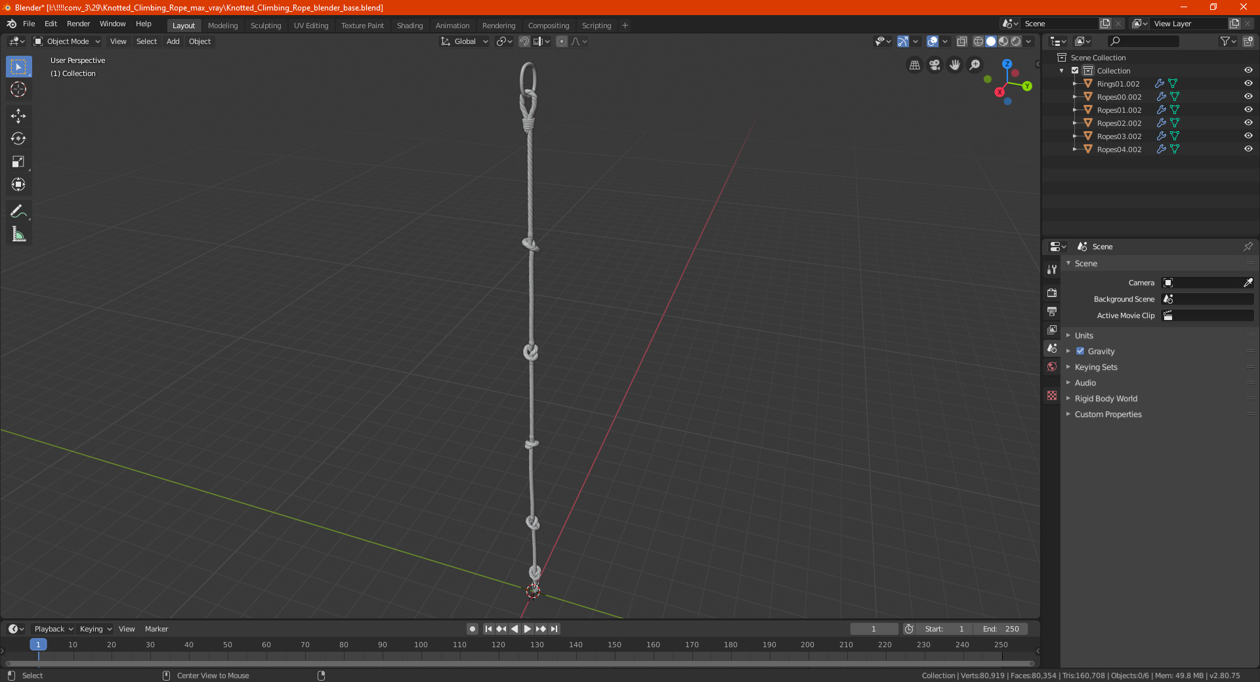
Task: Play timeline animation forward
Action: click(528, 629)
